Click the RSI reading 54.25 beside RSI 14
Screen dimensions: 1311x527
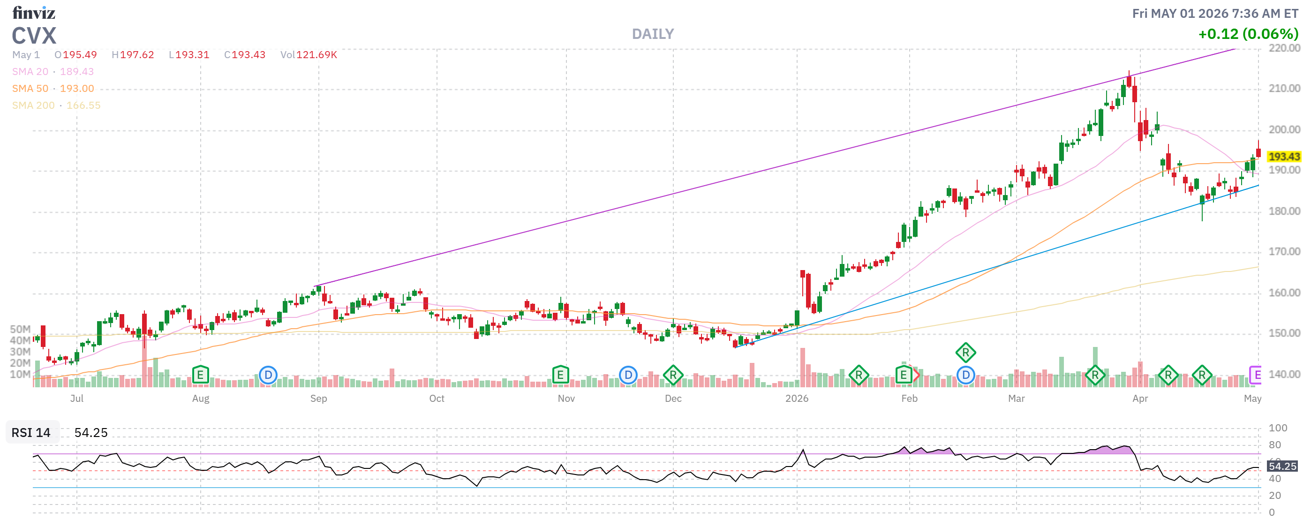[91, 432]
